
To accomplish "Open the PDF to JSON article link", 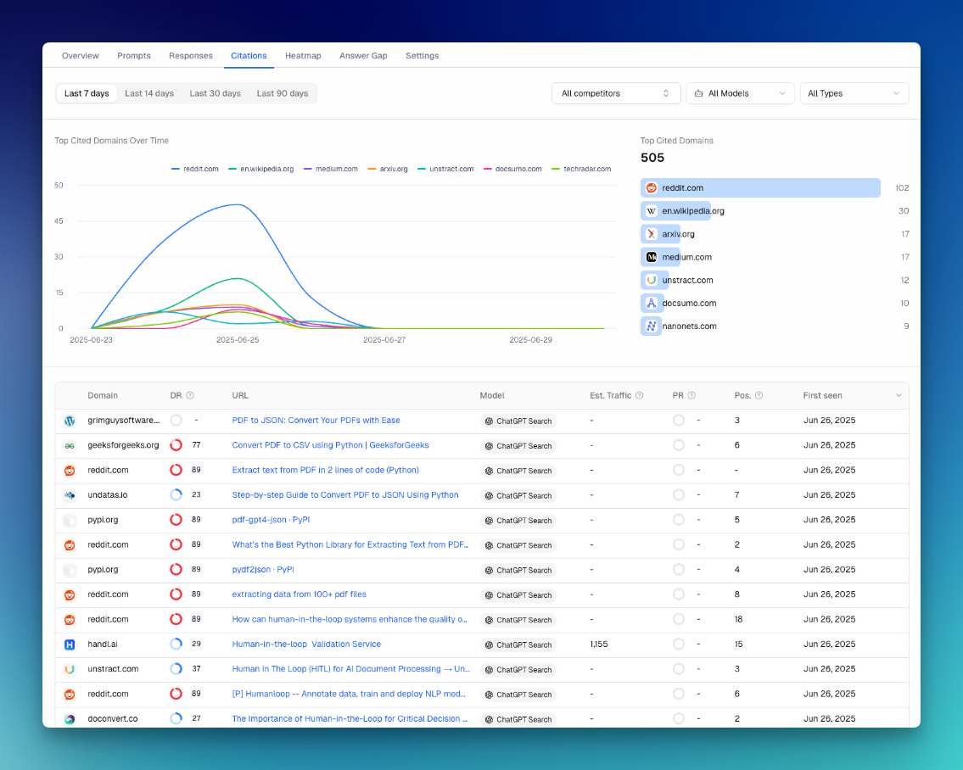I will point(316,421).
